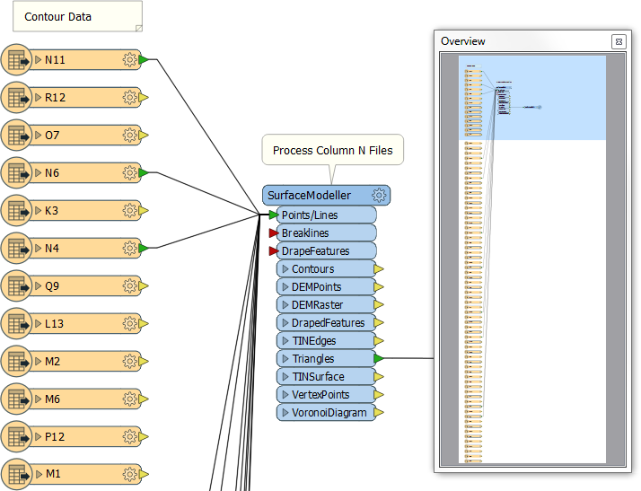The image size is (641, 491).
Task: Open the P12 gear settings icon
Action: pos(129,436)
